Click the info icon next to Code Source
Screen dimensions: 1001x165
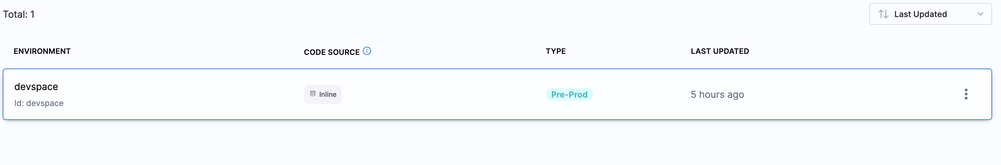point(367,51)
